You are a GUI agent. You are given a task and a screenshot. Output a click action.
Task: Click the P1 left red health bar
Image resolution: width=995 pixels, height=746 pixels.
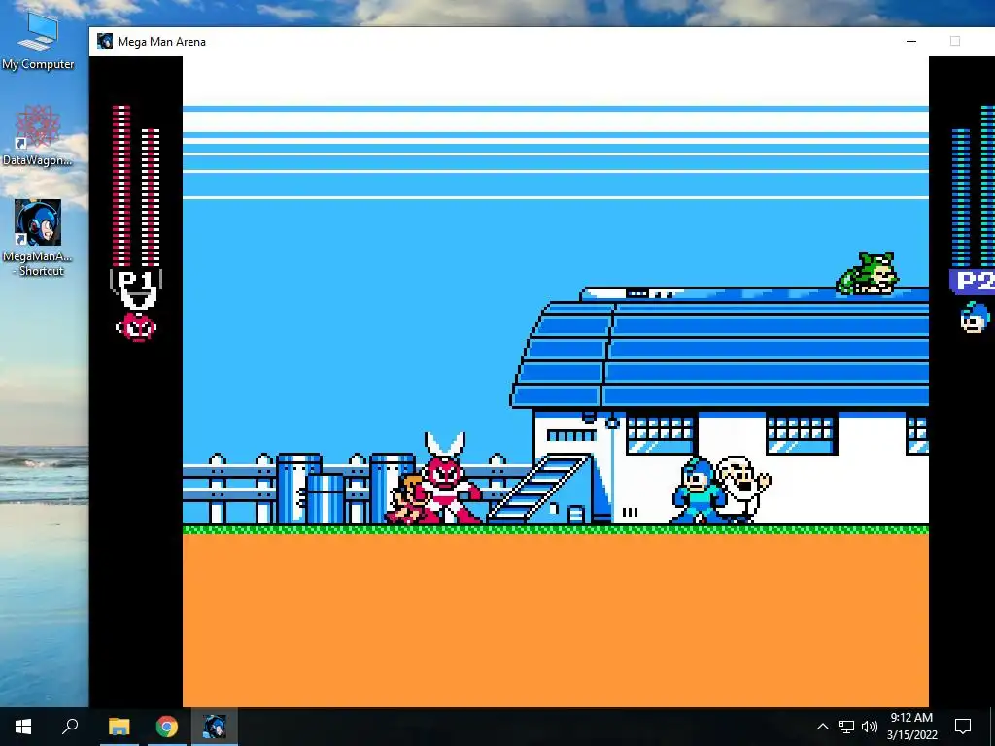[x=121, y=186]
